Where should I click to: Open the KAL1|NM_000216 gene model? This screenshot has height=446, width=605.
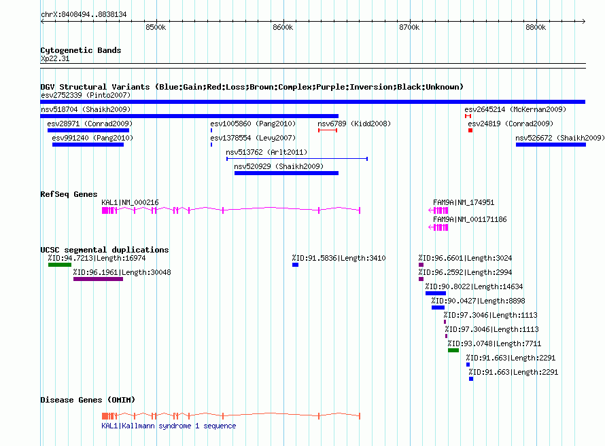230,210
